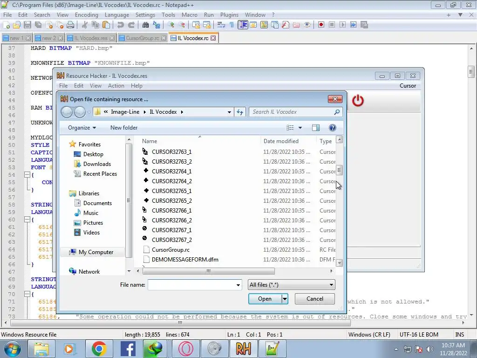Open the File name combo box arrow

pyautogui.click(x=238, y=285)
